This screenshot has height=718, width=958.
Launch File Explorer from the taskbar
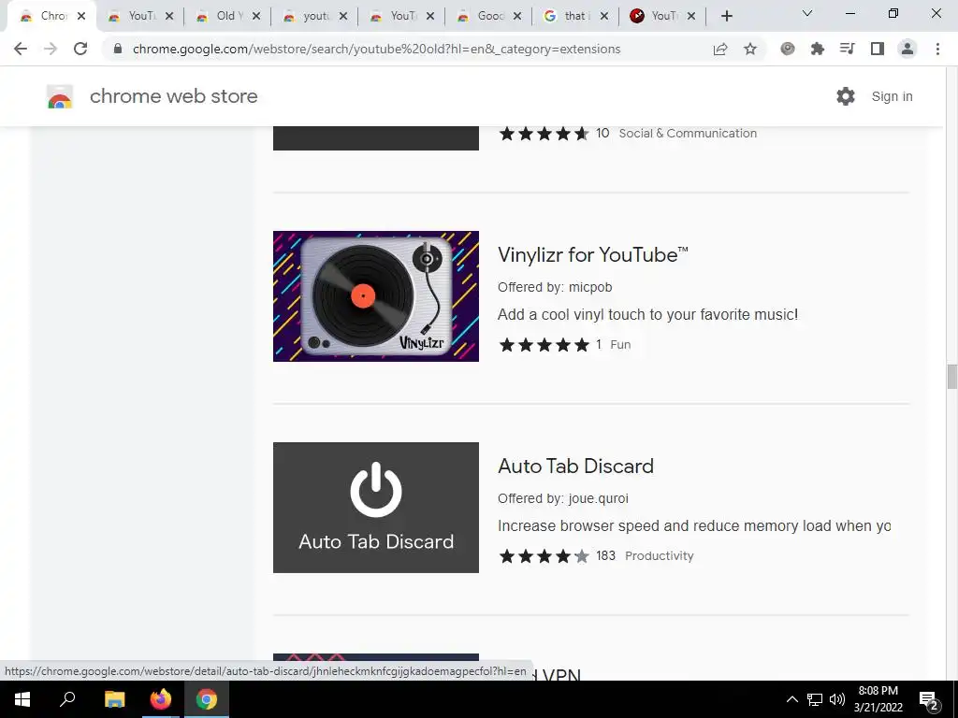click(x=114, y=699)
